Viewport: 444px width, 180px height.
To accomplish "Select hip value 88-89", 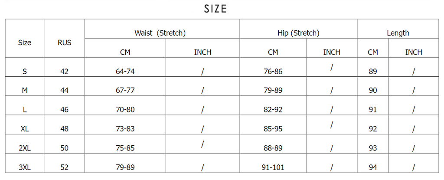I will [273, 148].
